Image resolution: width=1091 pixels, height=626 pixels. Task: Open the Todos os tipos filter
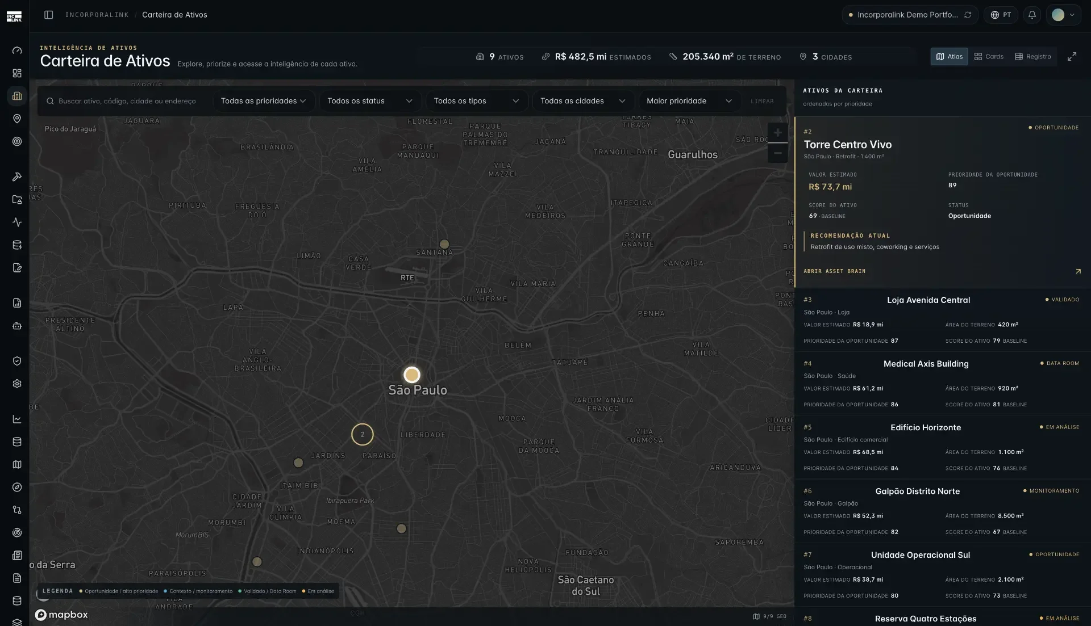click(x=476, y=101)
